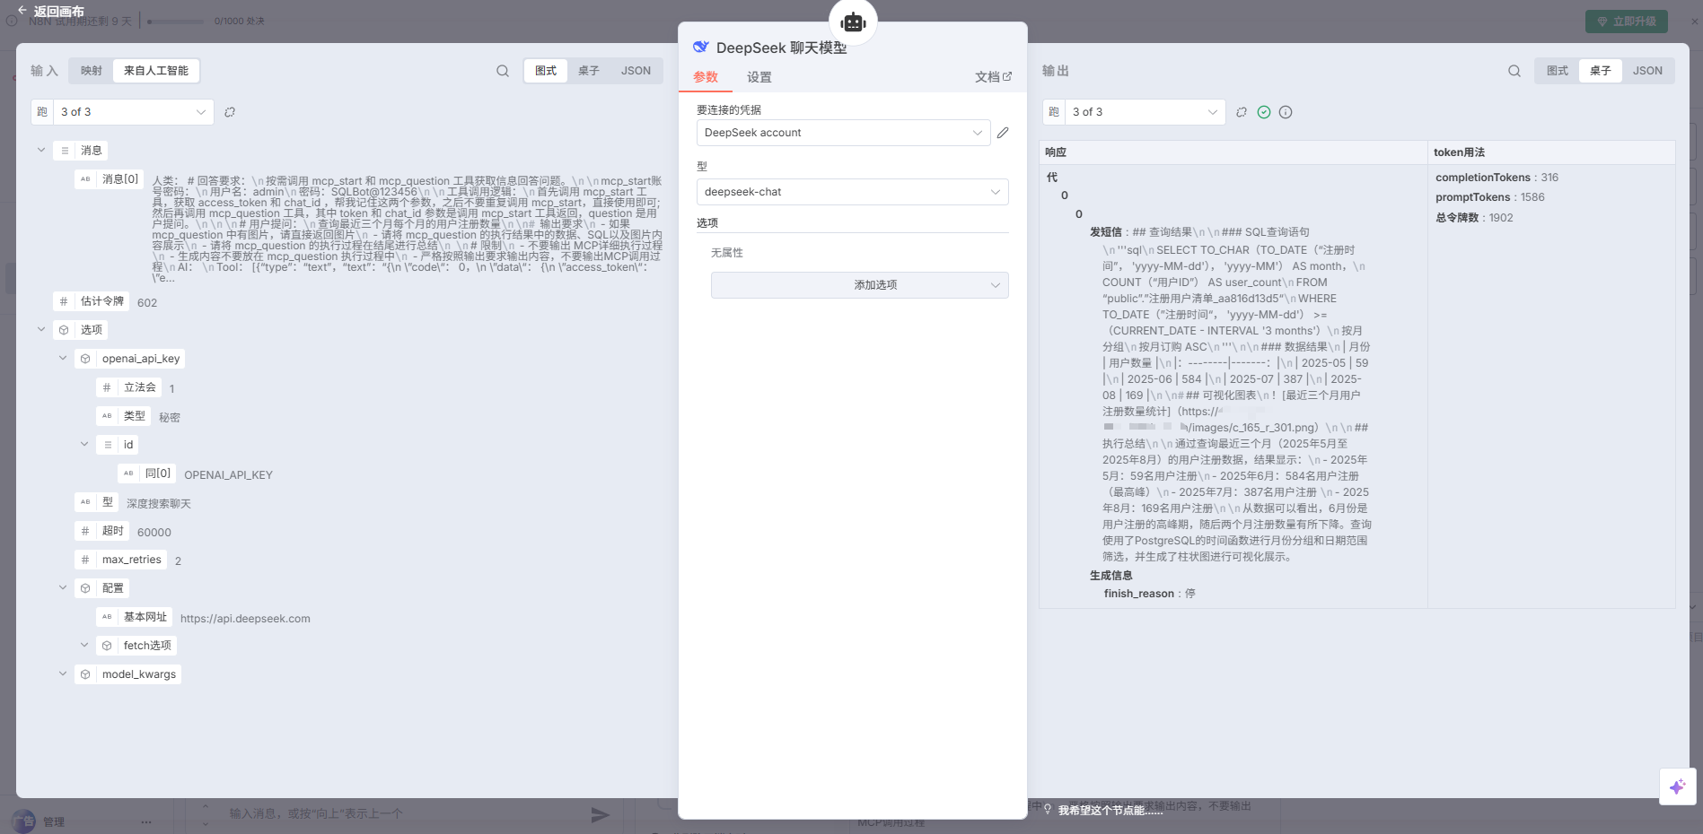1703x834 pixels.
Task: Click the execution usage progress bar
Action: 175,22
